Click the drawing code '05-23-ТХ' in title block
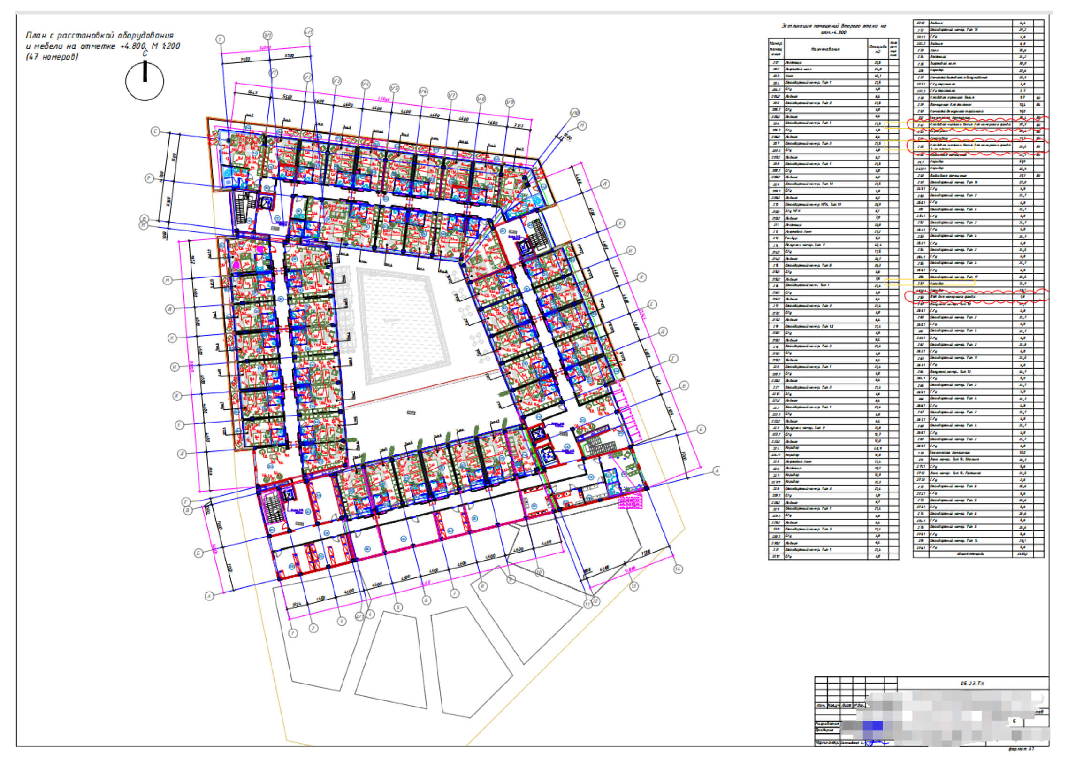 [972, 683]
